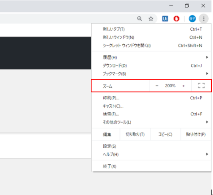This screenshot has width=213, height=195.
Task: Click the zoom magnifier icon in address bar
Action: [139, 19]
